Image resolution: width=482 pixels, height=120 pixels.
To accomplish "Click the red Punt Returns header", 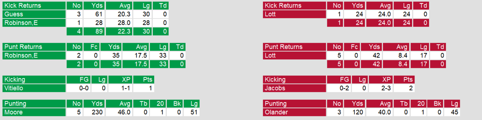I will [x=294, y=47].
